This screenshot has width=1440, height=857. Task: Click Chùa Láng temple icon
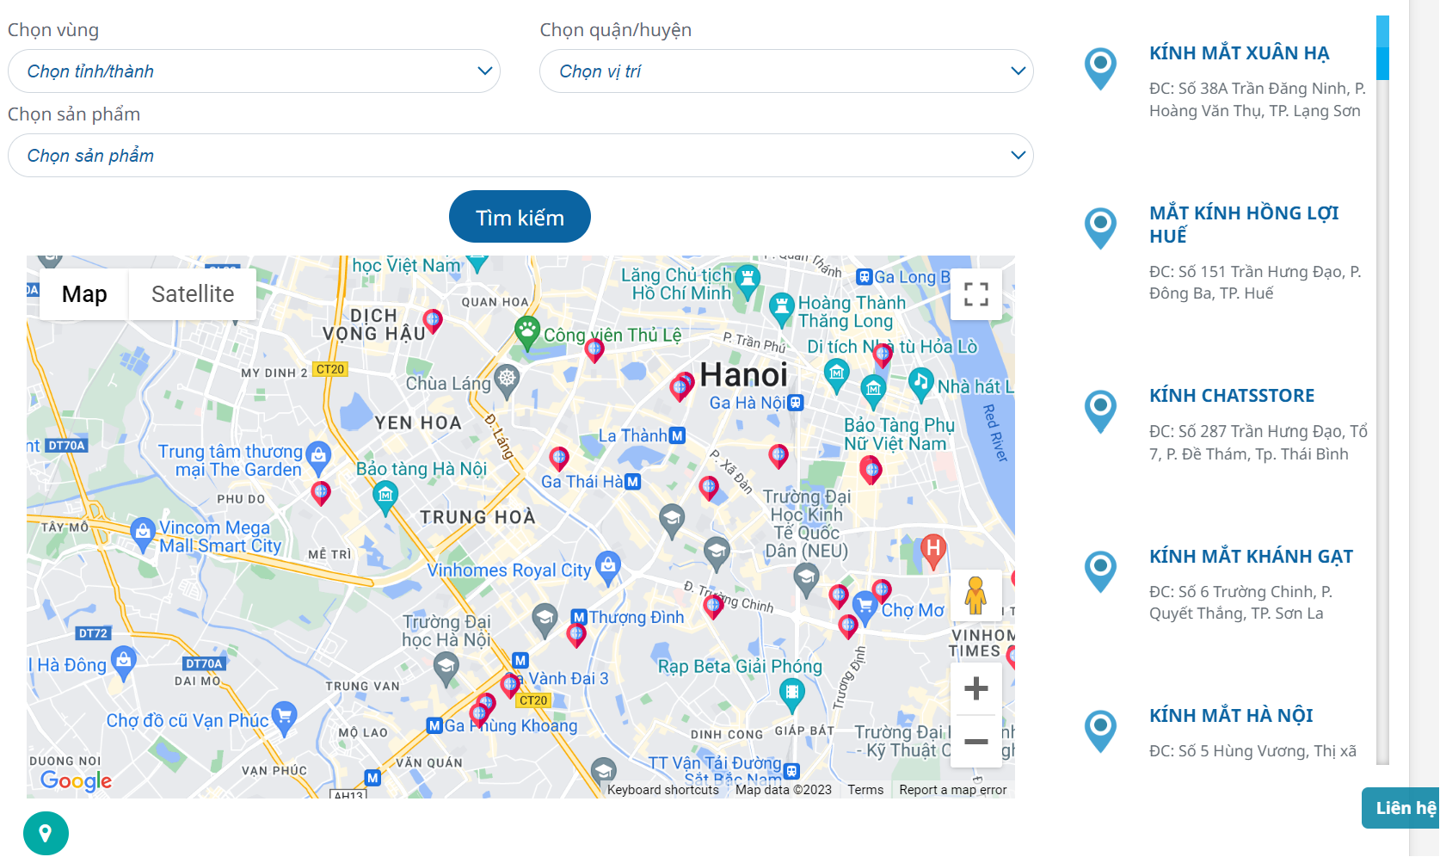(507, 382)
